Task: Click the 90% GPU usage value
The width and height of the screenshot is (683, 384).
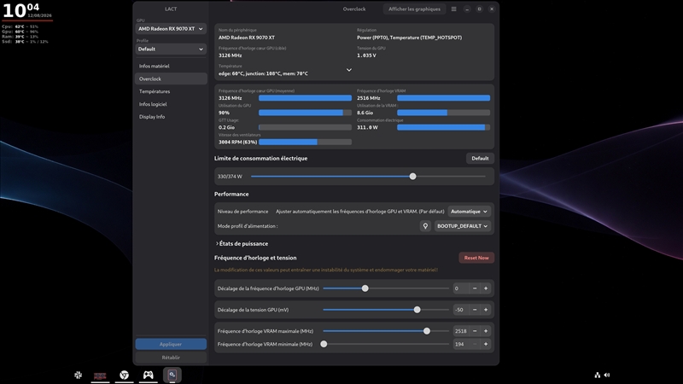Action: 224,113
